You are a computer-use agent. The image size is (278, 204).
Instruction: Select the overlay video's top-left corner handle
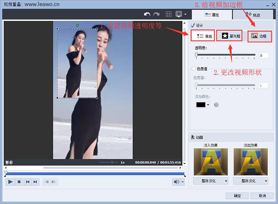coord(57,29)
